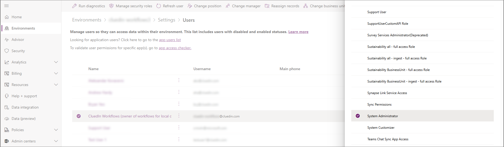Select the System Customizer role

[x=422, y=128]
